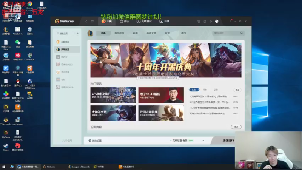
Task: Switch to the 直播 tab under game header
Action: click(x=135, y=33)
